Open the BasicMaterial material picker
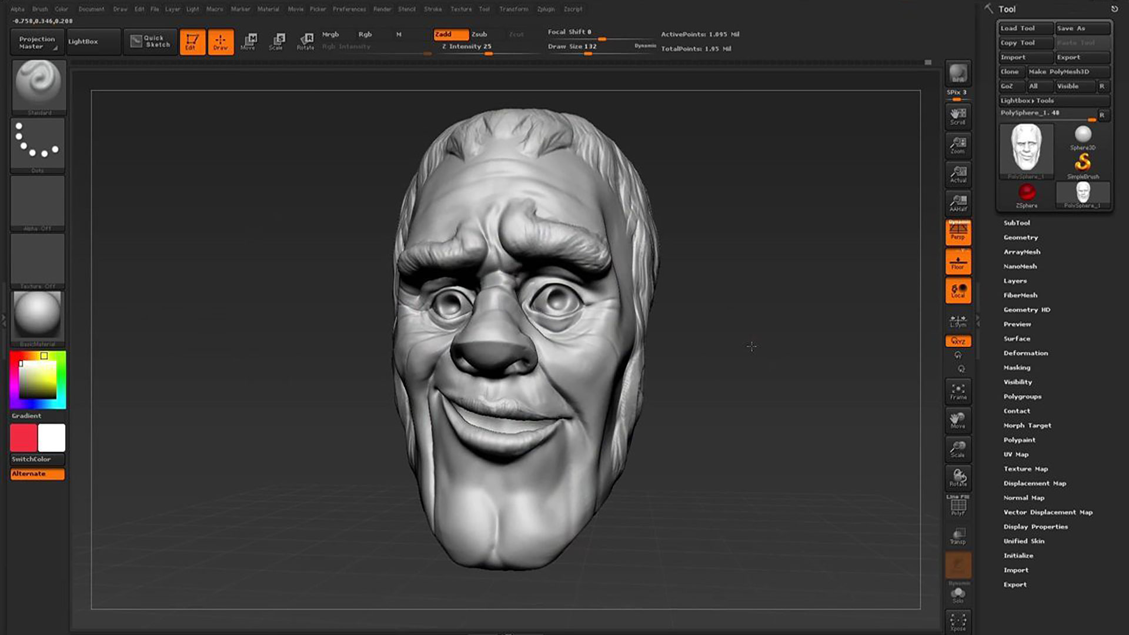Screen dimensions: 1129x635 (x=38, y=319)
